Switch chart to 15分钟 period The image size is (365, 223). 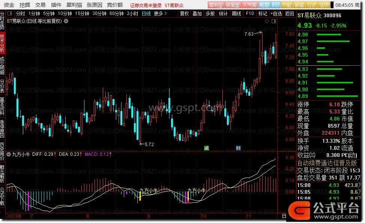(x=82, y=14)
